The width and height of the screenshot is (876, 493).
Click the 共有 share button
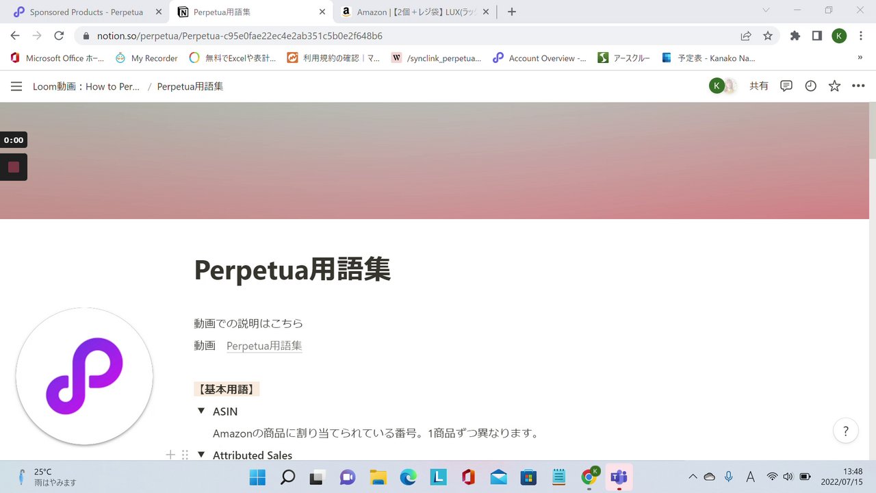pos(759,86)
